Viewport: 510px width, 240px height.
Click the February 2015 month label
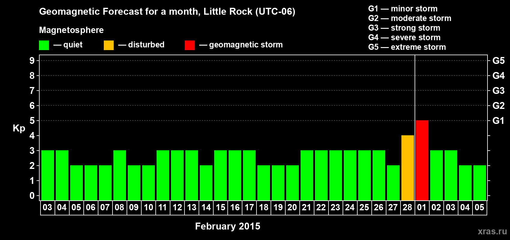(x=228, y=226)
